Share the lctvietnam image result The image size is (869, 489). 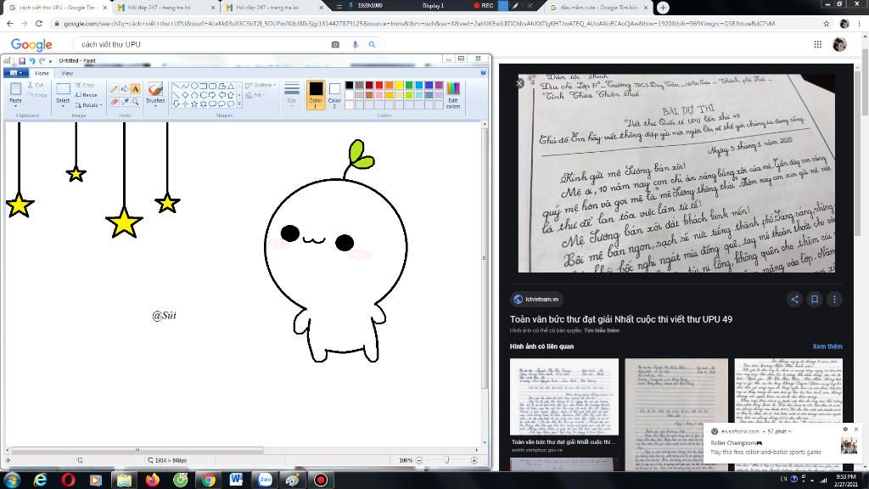point(794,300)
